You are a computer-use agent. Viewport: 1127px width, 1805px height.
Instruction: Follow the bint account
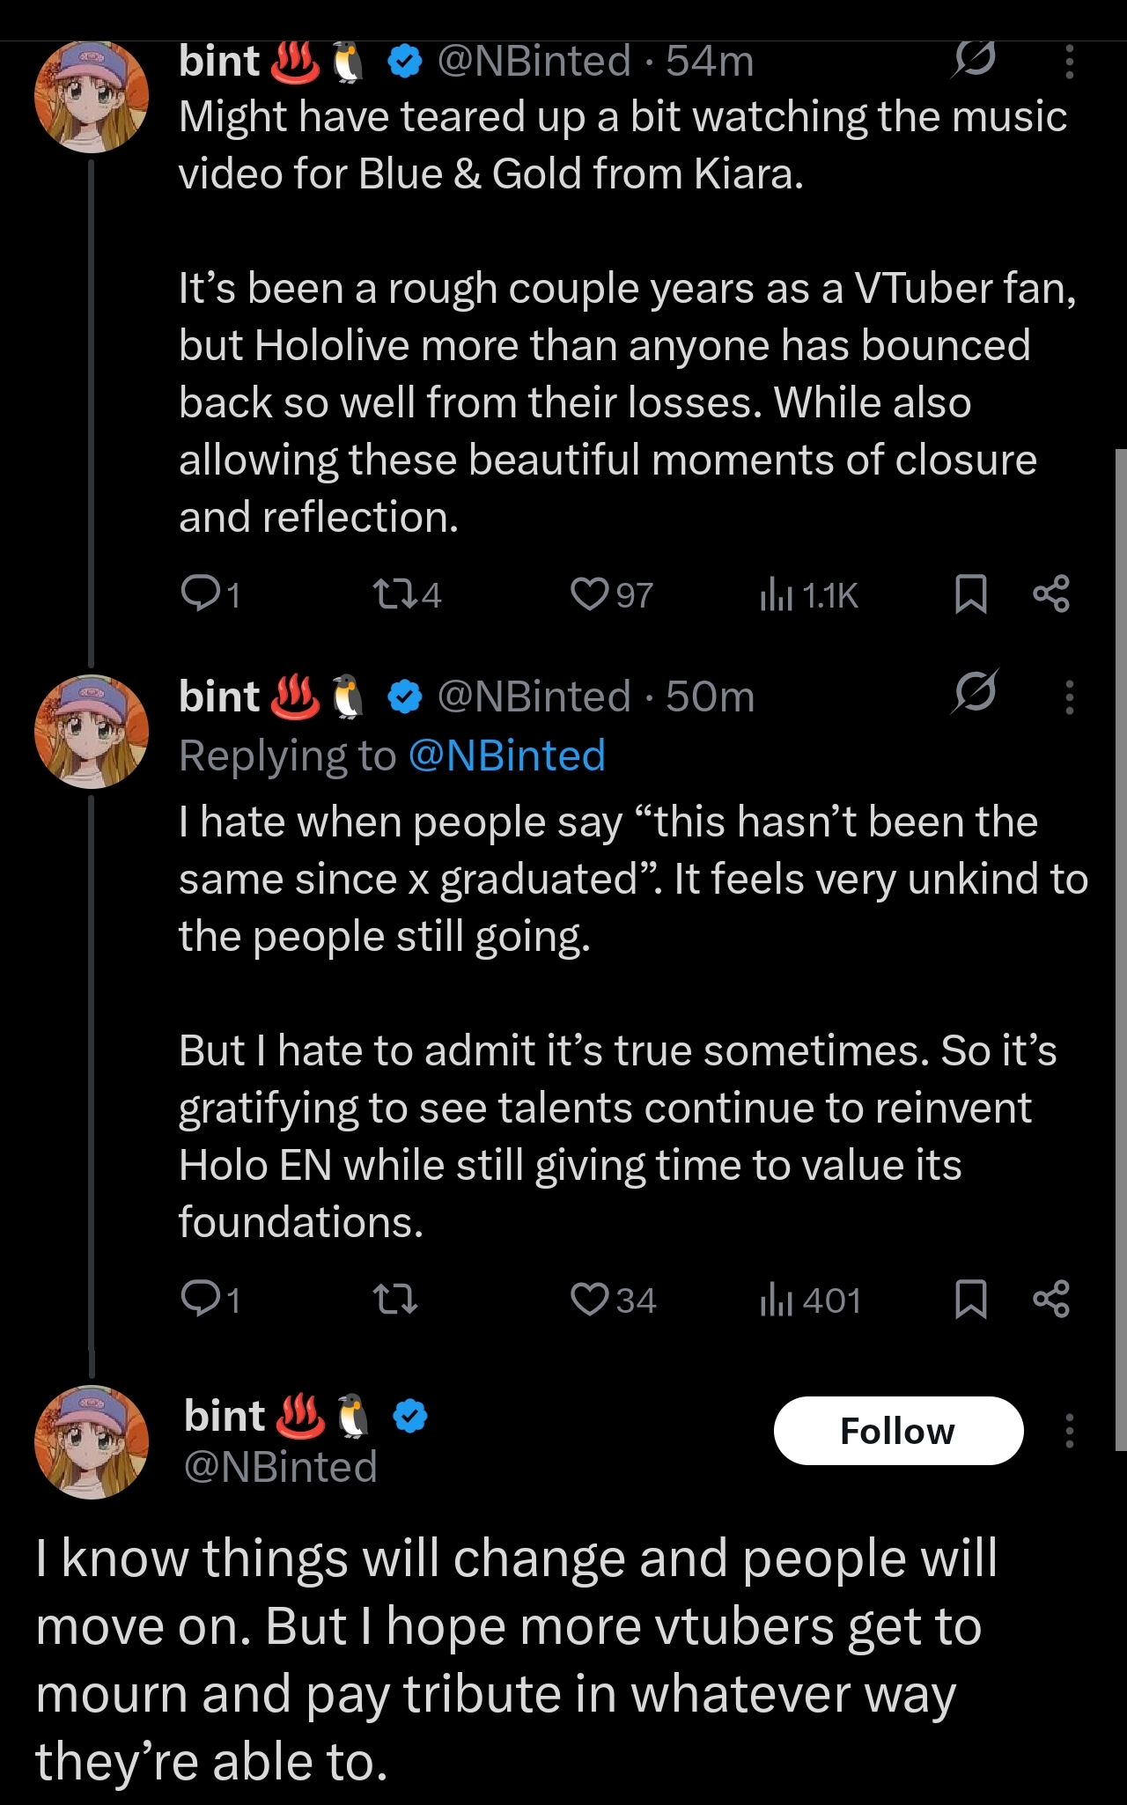pyautogui.click(x=898, y=1431)
